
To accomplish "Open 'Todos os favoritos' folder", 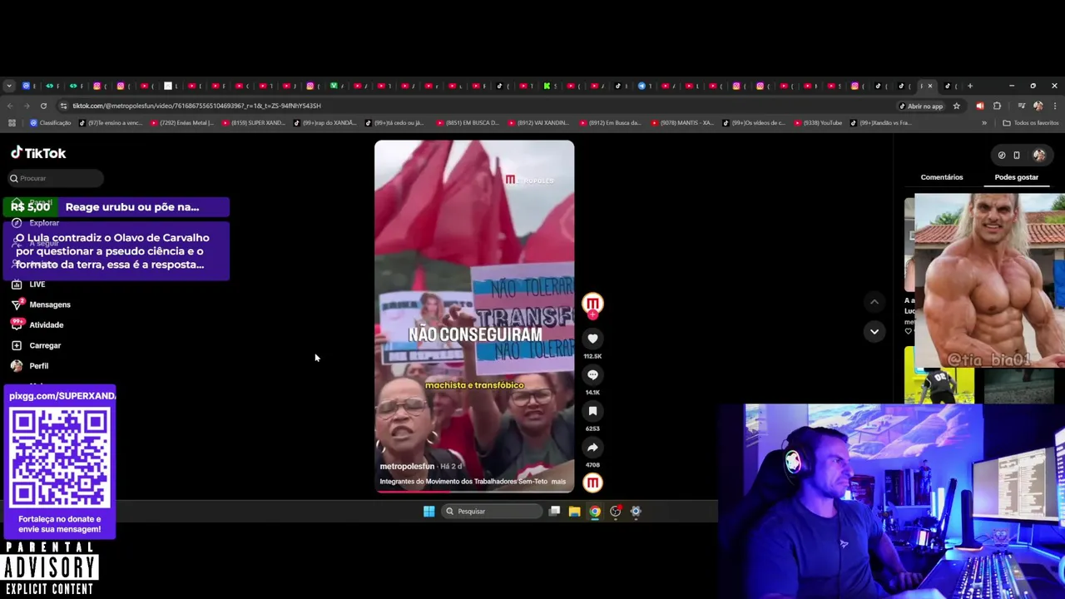I will pyautogui.click(x=1030, y=123).
